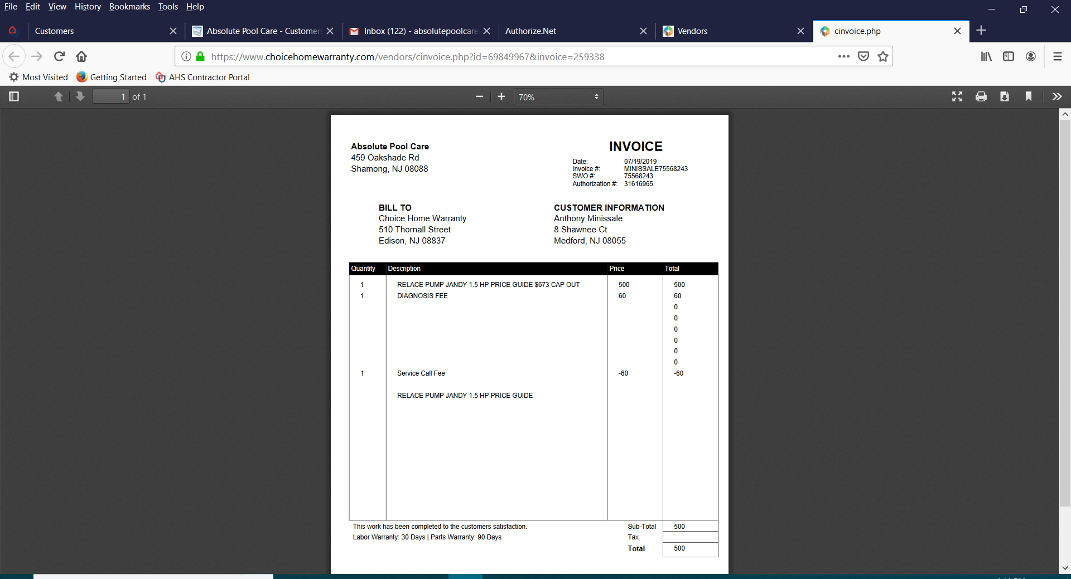Open the Edit menu
This screenshot has height=579, width=1071.
click(x=33, y=7)
